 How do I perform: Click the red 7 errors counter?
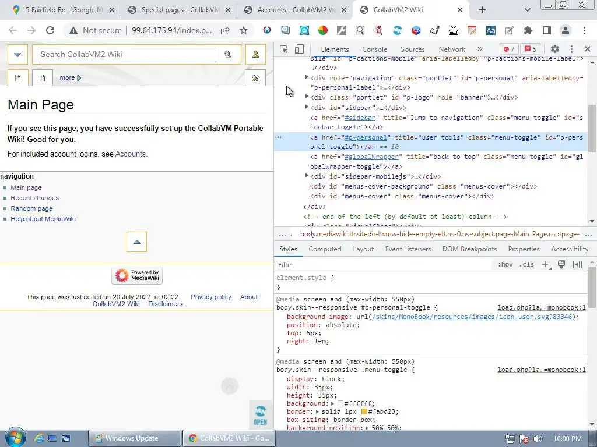(509, 49)
